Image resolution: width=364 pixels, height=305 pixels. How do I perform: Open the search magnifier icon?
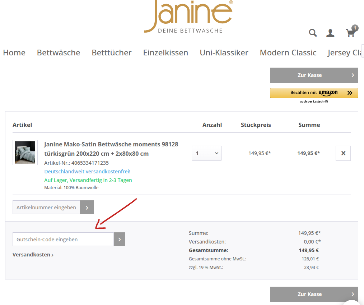313,33
